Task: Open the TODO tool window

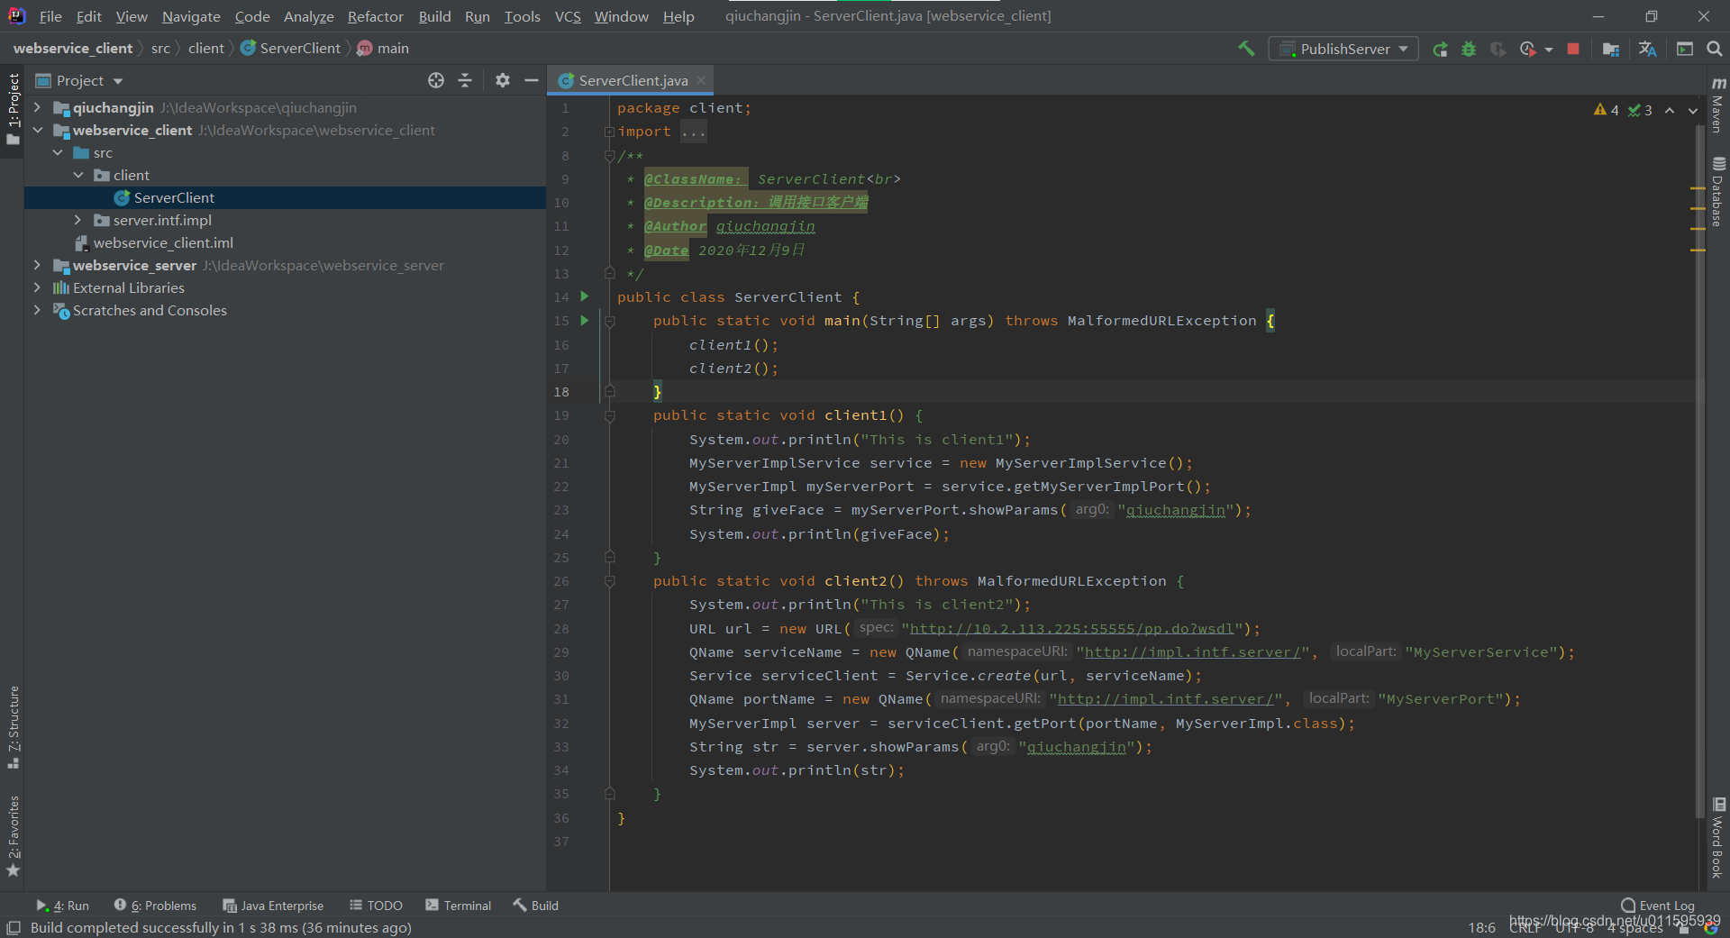Action: point(377,906)
